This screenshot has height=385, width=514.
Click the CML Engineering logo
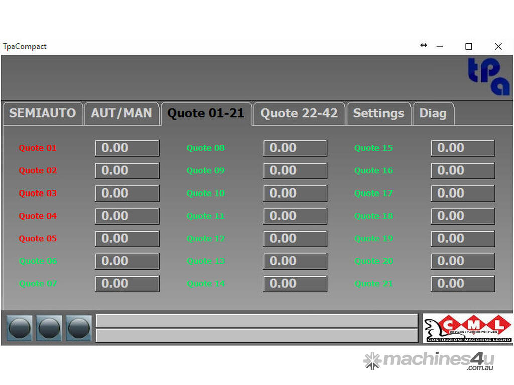coord(467,328)
